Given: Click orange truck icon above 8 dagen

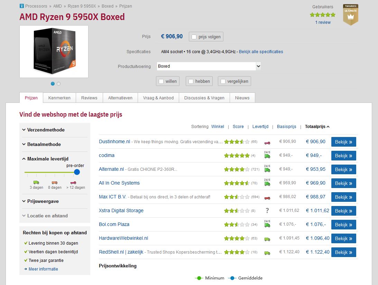Looking at the screenshot, I should (55, 183).
